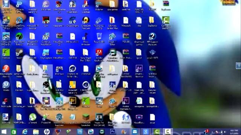Open the volume control in tray
Image resolution: width=241 pixels, height=135 pixels.
coord(225,132)
